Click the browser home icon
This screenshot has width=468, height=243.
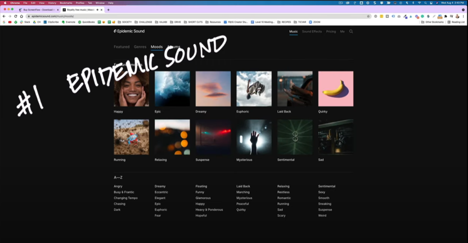(x=21, y=16)
